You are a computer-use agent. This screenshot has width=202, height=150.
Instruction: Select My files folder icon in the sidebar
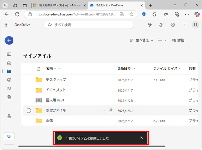point(9,71)
